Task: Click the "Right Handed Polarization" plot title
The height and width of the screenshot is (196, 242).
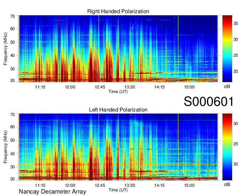Action: pos(118,11)
